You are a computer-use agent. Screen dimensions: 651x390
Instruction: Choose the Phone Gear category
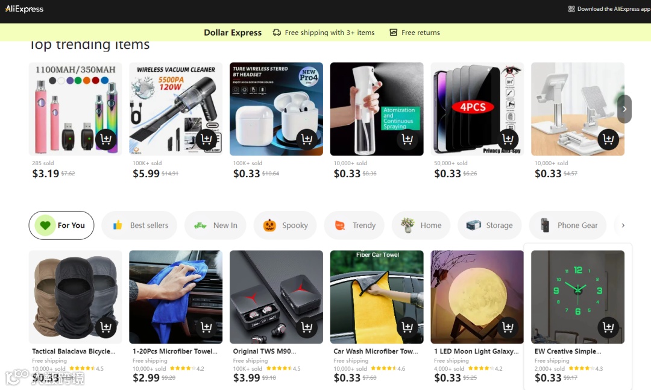pyautogui.click(x=568, y=225)
